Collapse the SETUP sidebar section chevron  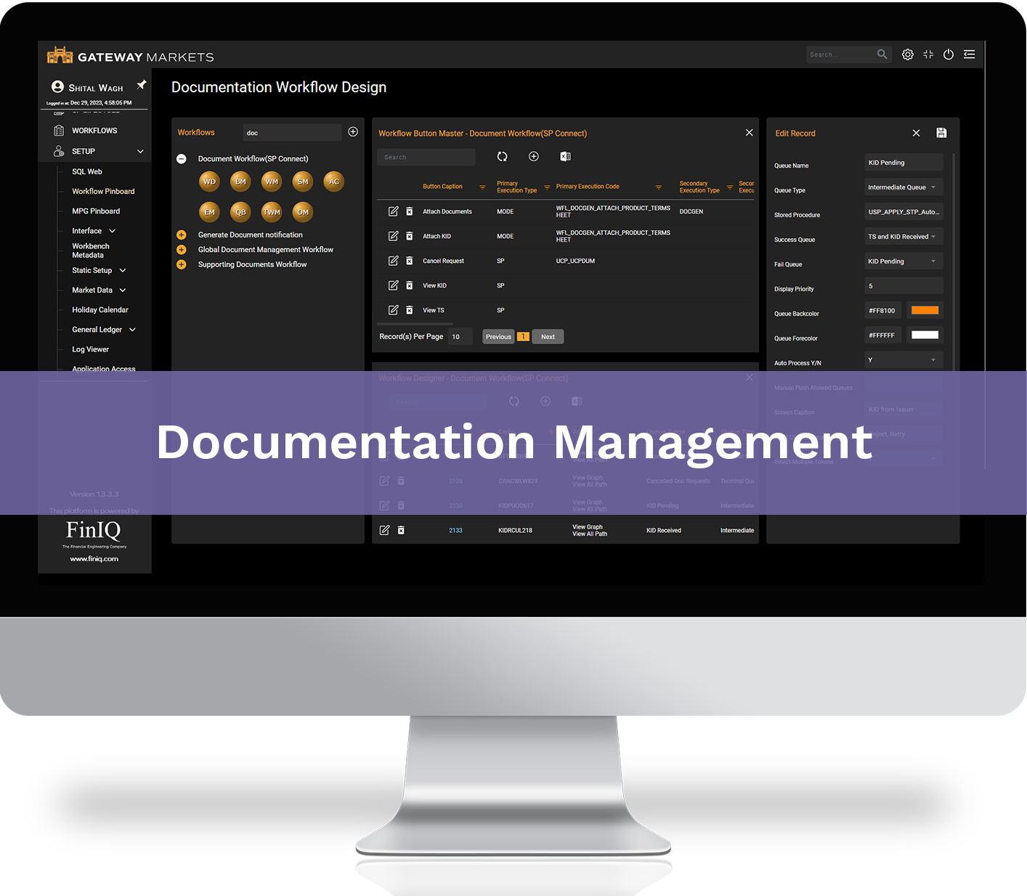pos(140,151)
